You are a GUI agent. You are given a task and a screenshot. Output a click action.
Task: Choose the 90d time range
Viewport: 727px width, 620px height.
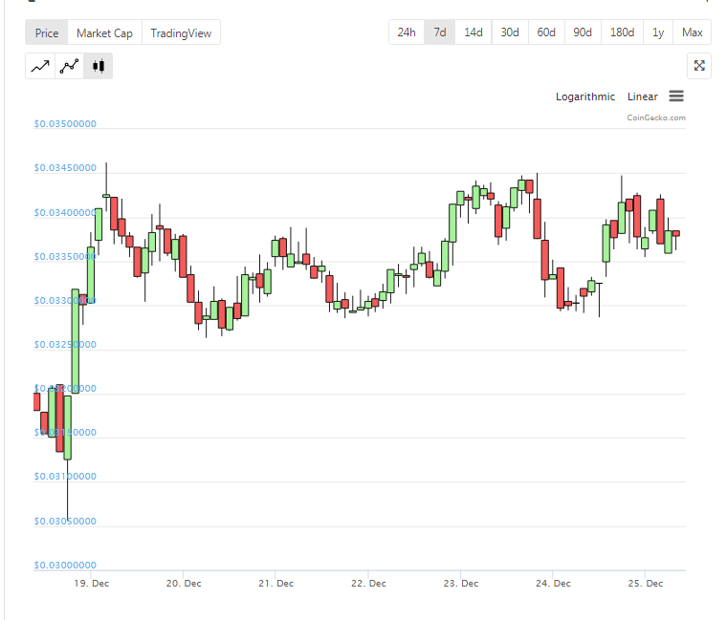(583, 32)
